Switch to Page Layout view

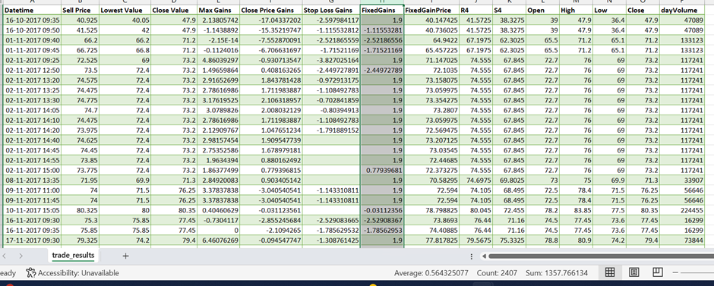coord(633,273)
